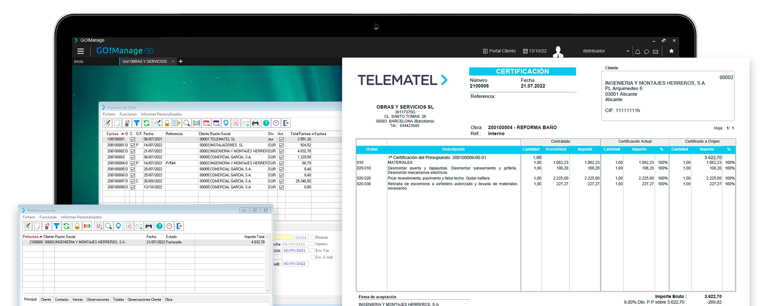Click magnifier search icon in Facturas de Obra
The image size is (770, 306).
tap(186, 123)
